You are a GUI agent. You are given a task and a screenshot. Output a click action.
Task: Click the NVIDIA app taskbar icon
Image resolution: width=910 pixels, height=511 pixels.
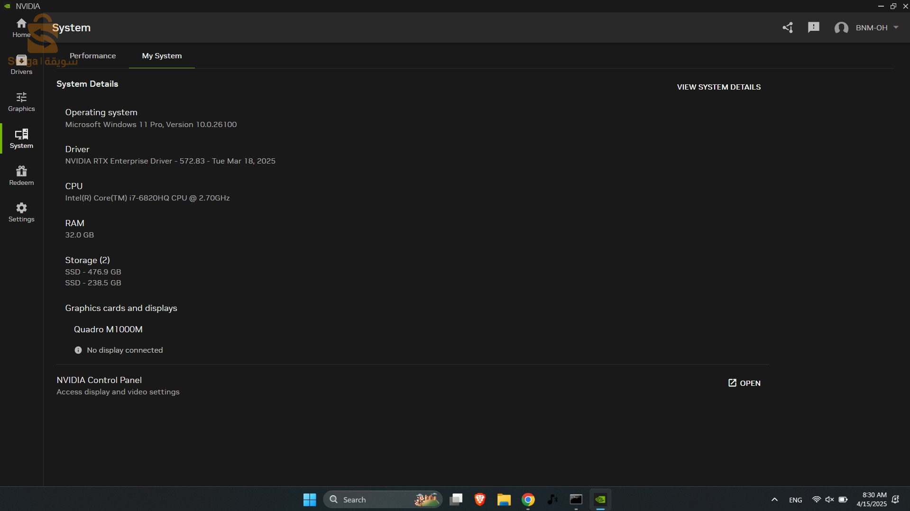tap(600, 500)
